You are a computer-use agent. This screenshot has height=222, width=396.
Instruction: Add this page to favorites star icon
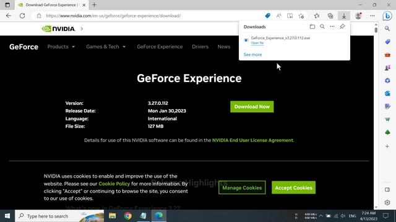301,15
